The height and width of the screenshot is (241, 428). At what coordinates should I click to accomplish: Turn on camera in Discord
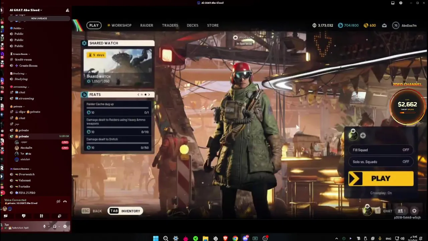coord(6,216)
